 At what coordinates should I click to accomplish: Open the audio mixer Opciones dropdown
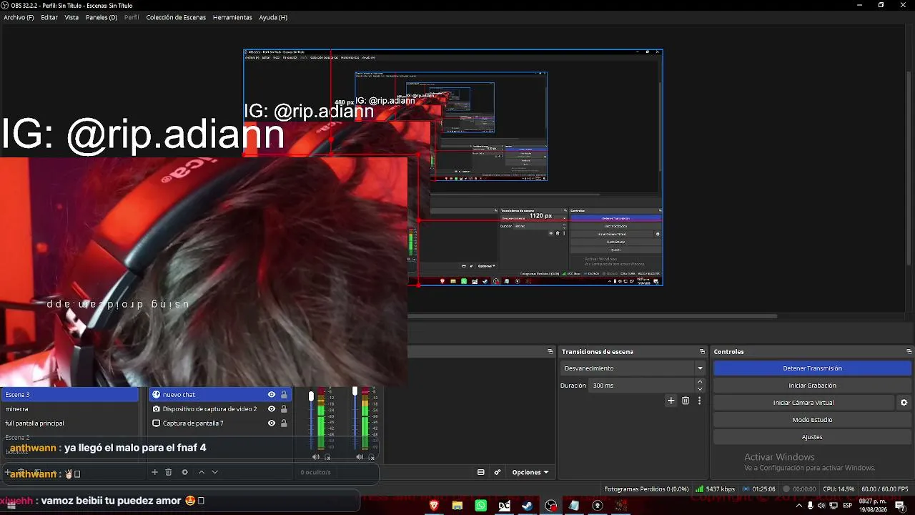point(530,472)
